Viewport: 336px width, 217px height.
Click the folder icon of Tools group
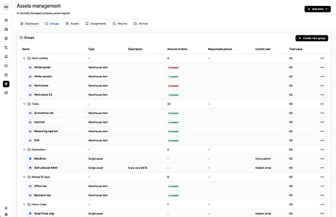pyautogui.click(x=29, y=104)
